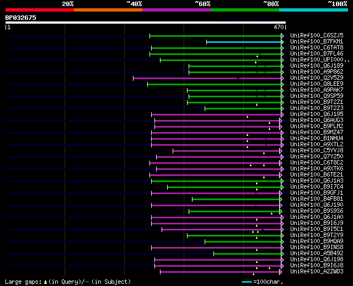The image size is (353, 286).
Task: Click the UniRef100_B9T2Z1 label
Action: click(x=317, y=102)
